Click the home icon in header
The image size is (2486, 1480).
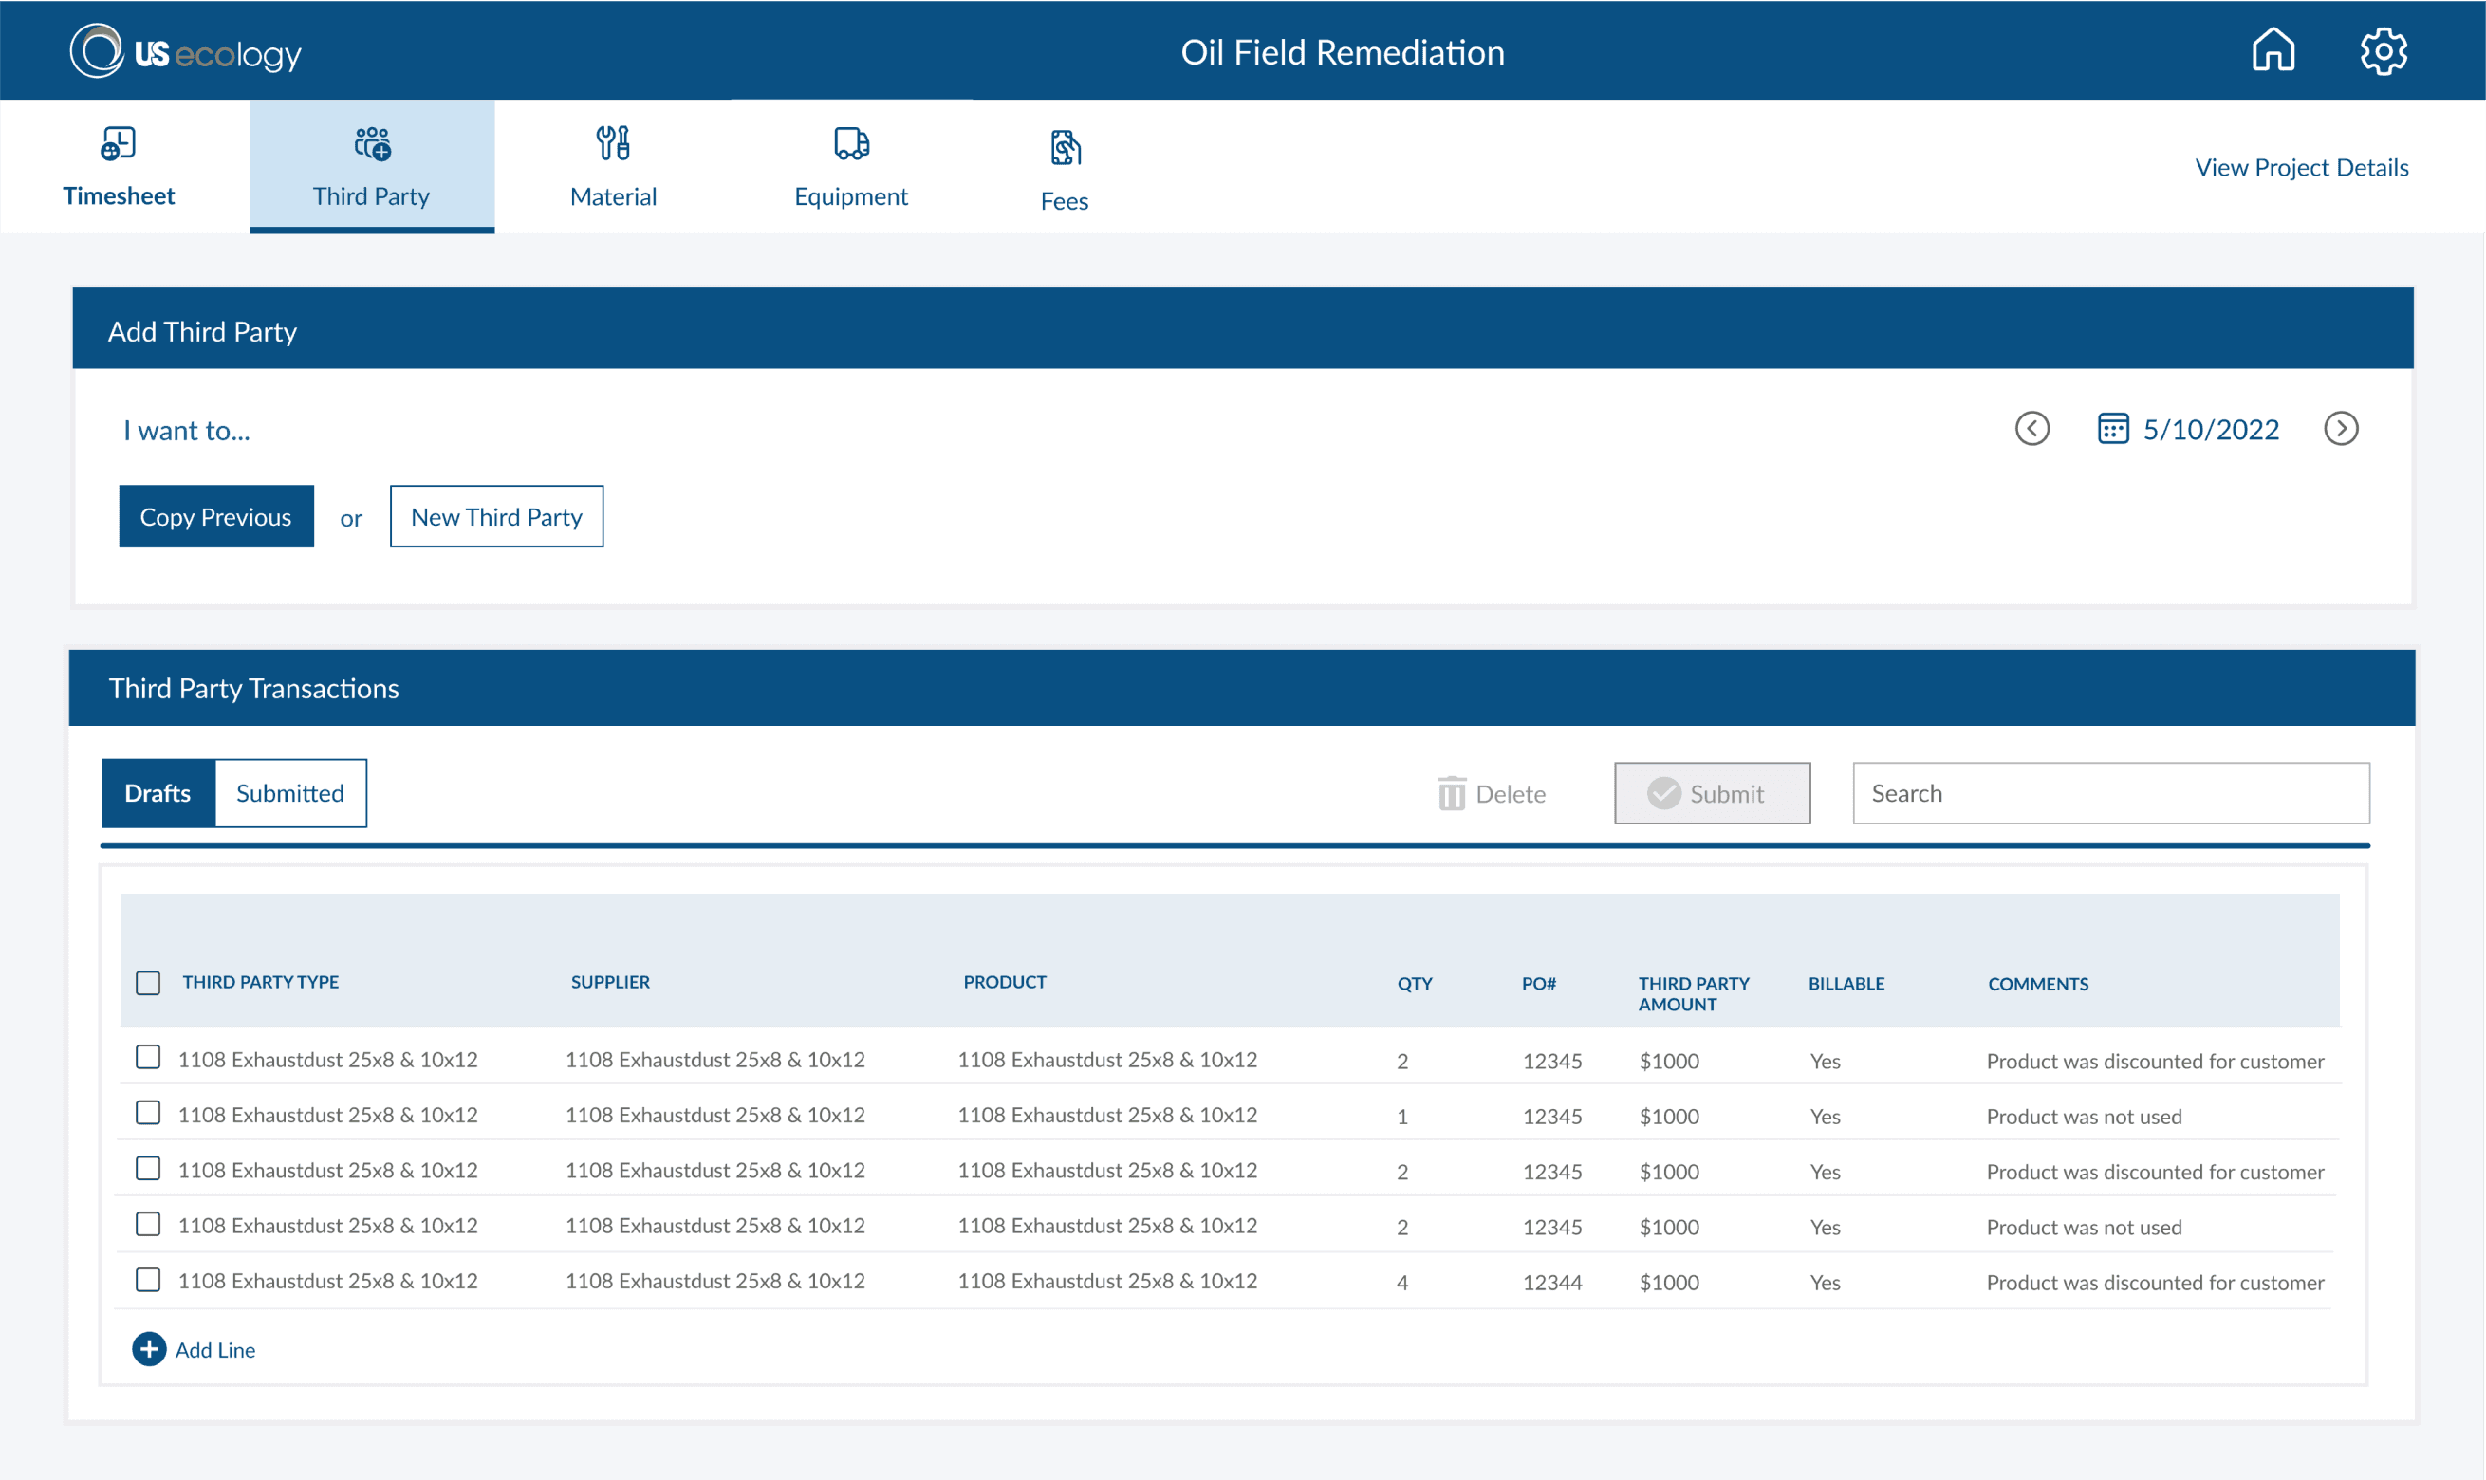2273,50
